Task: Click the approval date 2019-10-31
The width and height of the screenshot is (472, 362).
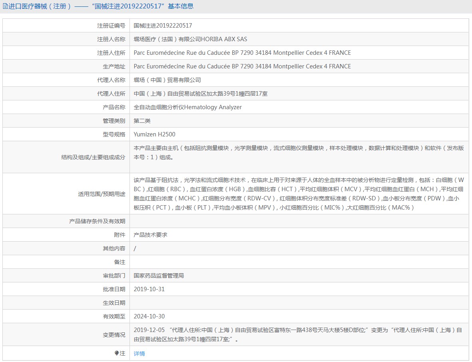Action: [149, 289]
